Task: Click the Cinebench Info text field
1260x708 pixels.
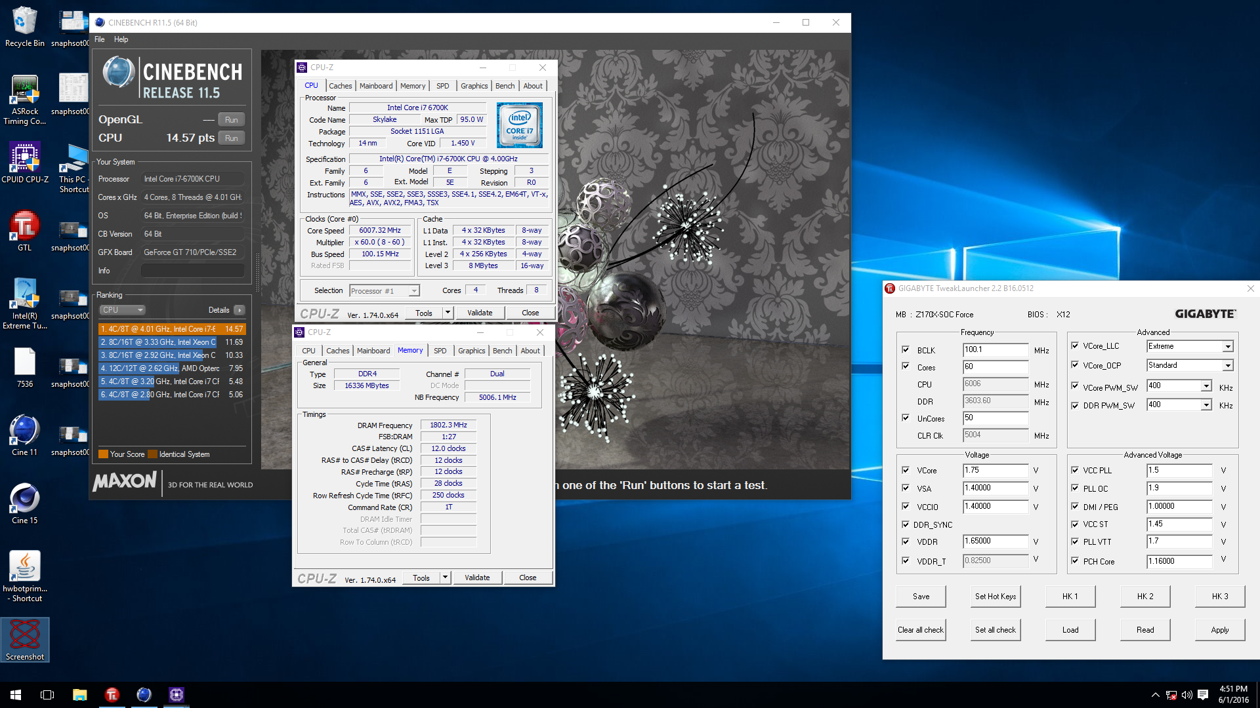Action: tap(193, 271)
